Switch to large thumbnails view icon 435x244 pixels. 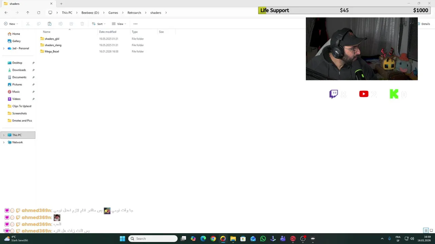coord(431,230)
